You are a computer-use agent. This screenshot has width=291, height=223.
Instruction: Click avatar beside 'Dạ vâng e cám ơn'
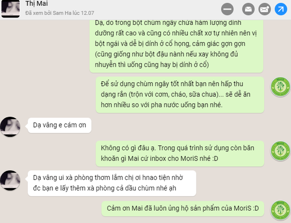(10, 127)
